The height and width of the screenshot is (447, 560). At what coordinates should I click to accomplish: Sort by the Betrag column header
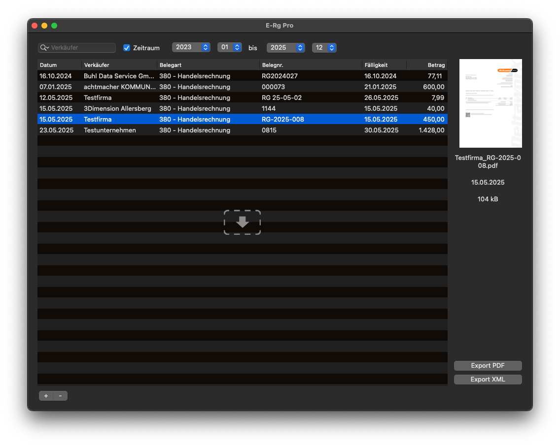point(427,65)
